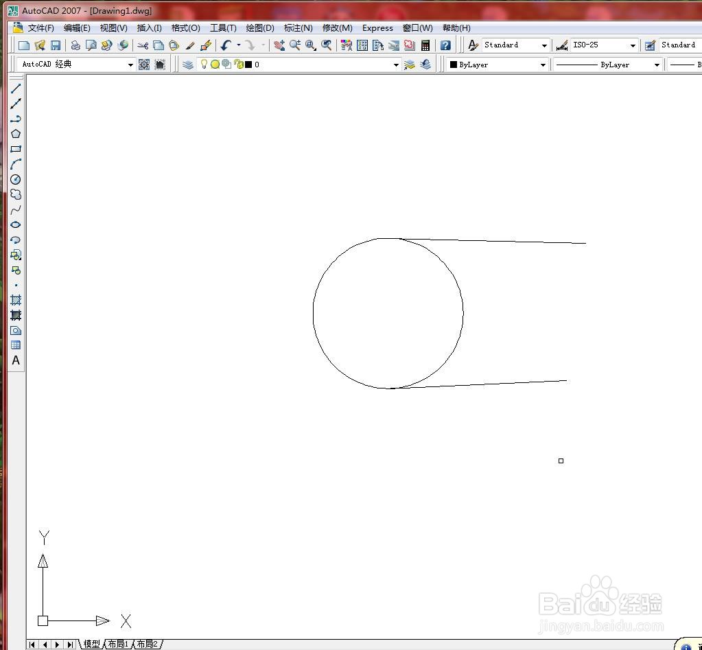Select the Circle tool
702x650 pixels.
pyautogui.click(x=16, y=180)
